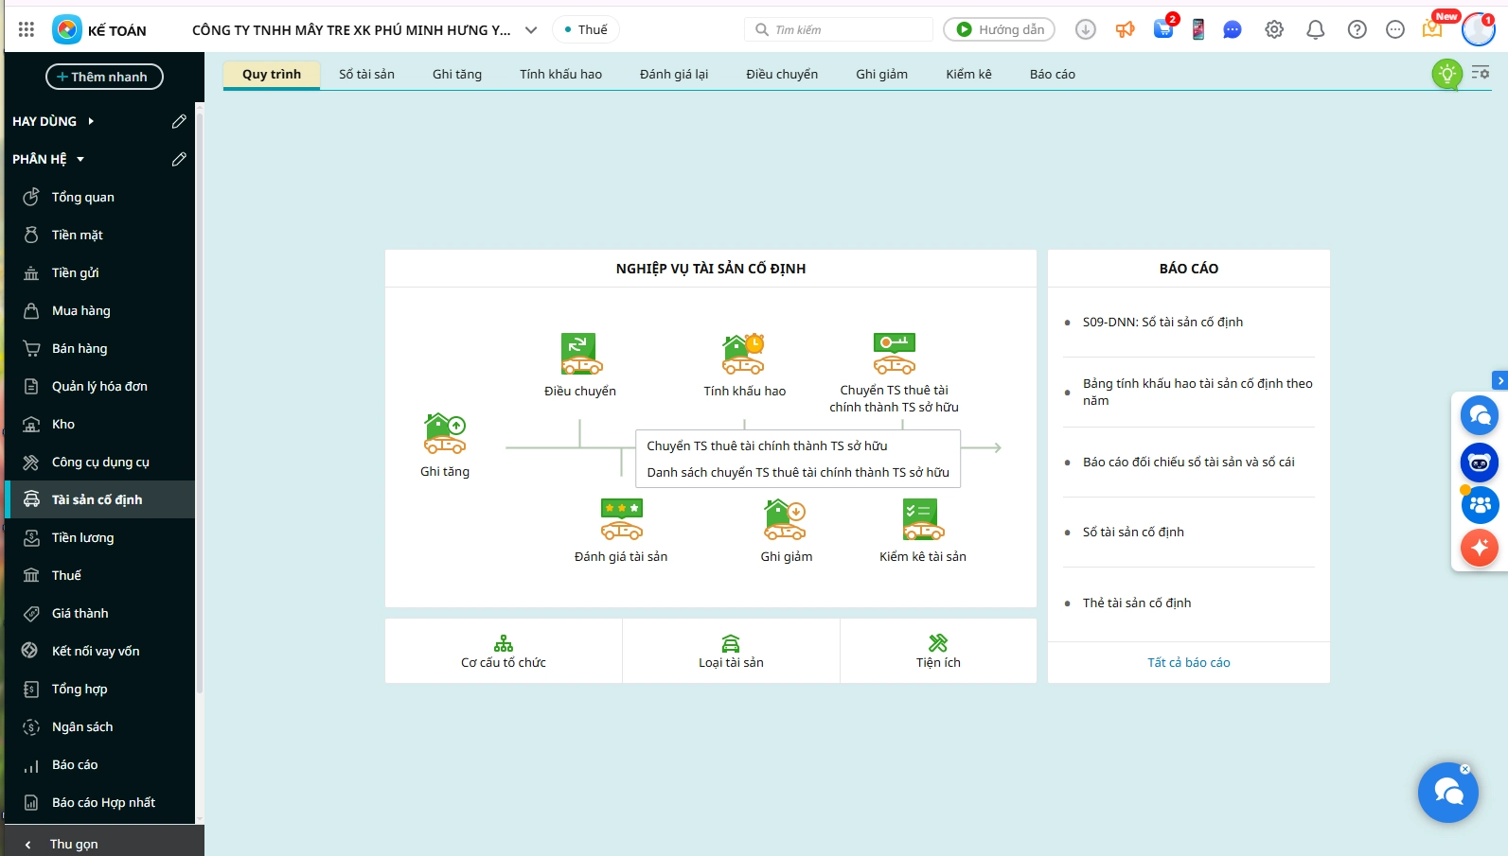Image resolution: width=1508 pixels, height=856 pixels.
Task: Open the settings gear in top bar
Action: [x=1274, y=30]
